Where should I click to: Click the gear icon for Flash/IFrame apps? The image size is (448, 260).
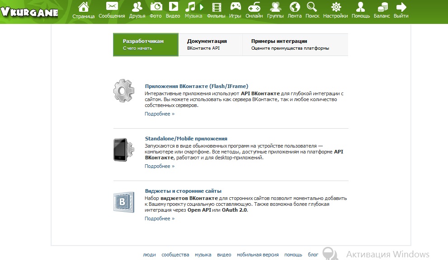(124, 91)
